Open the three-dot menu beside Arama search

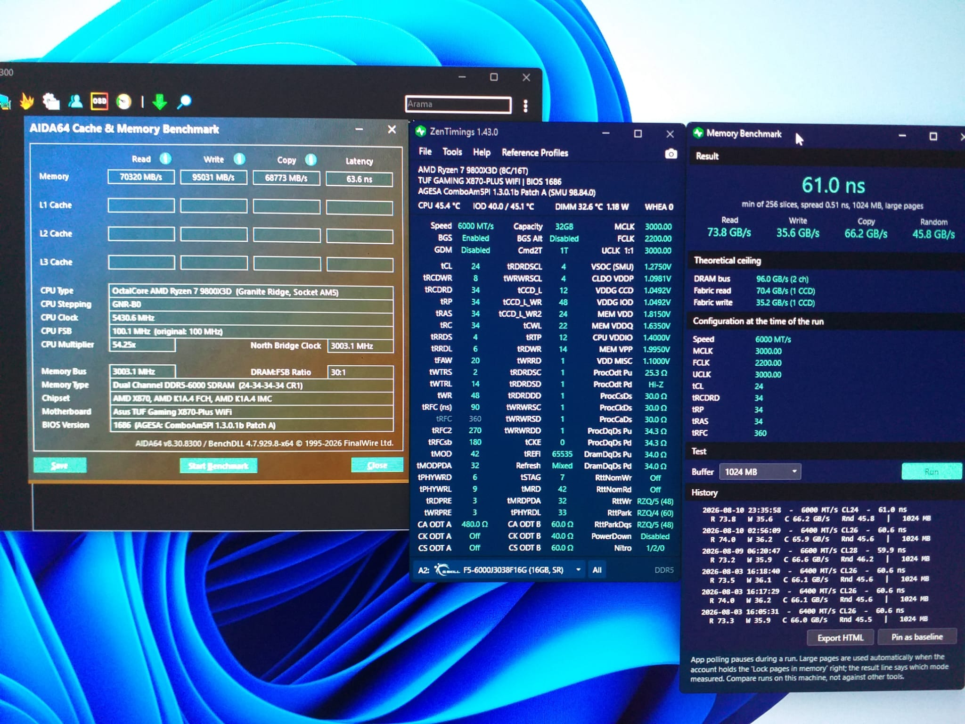[525, 106]
